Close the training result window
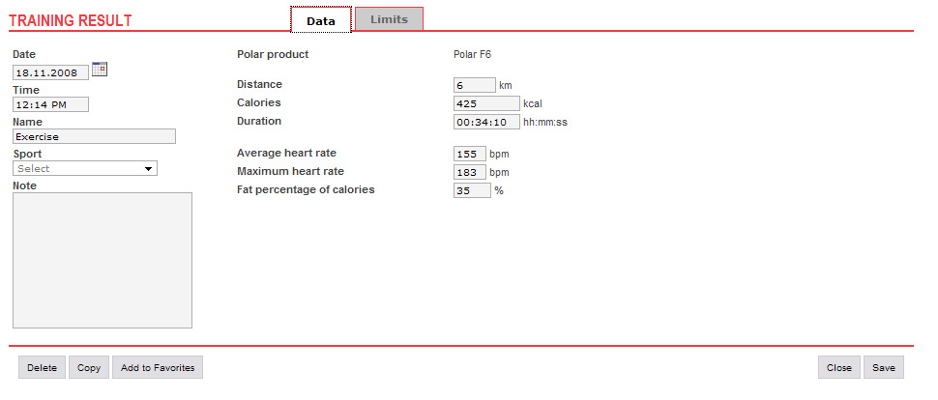The width and height of the screenshot is (938, 400). 839,368
